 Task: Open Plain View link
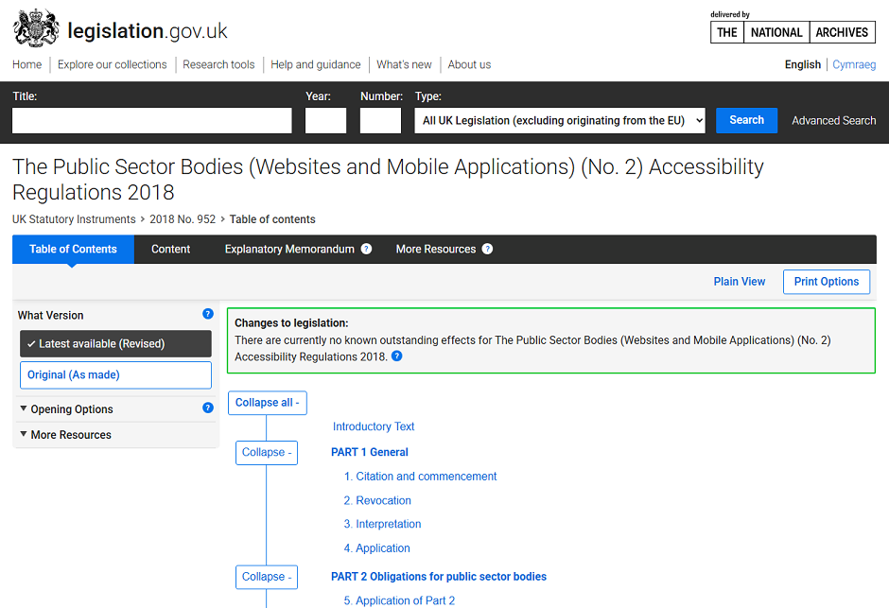(740, 282)
